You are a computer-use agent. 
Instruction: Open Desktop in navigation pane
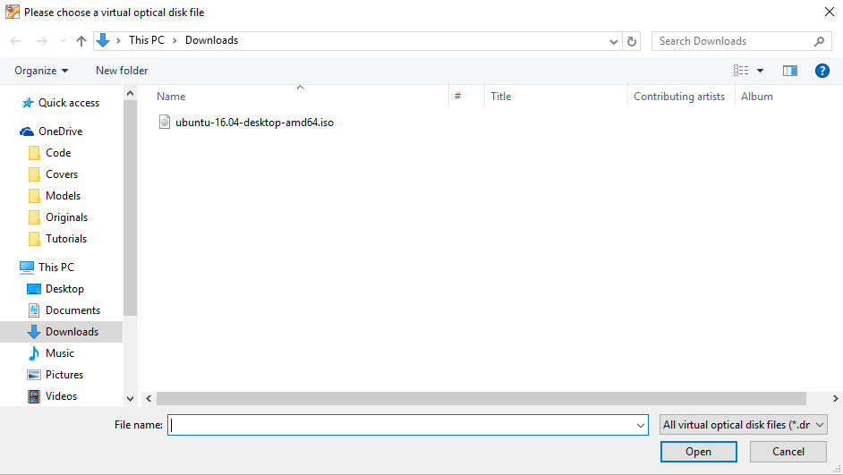point(64,289)
